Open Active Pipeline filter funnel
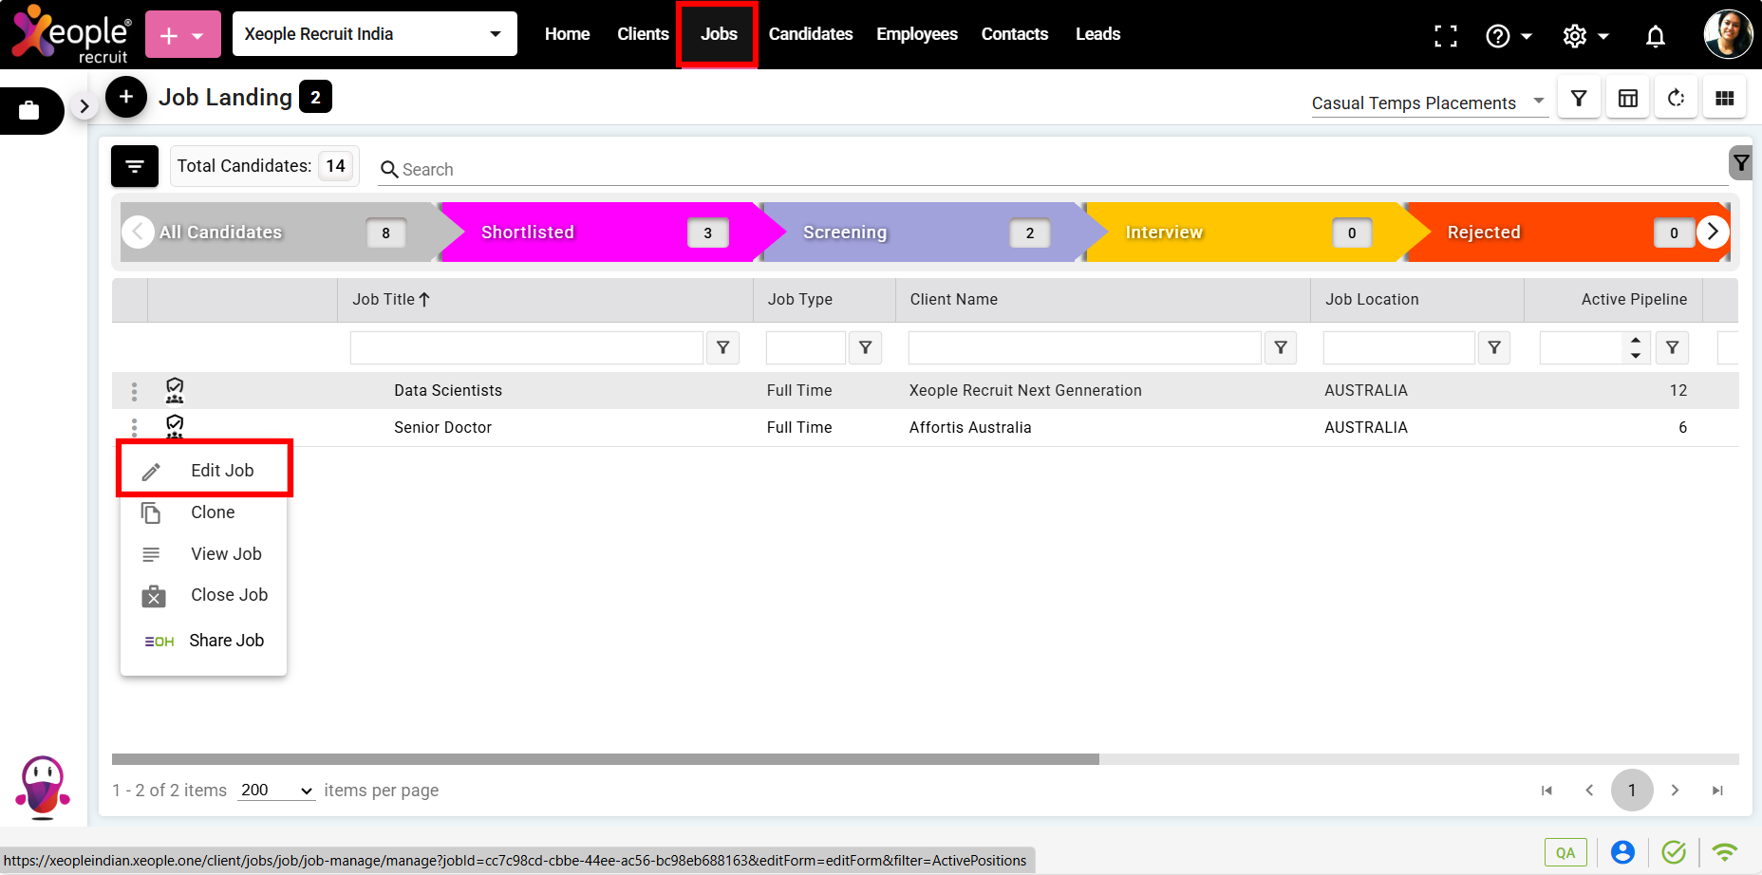The width and height of the screenshot is (1762, 875). tap(1673, 347)
